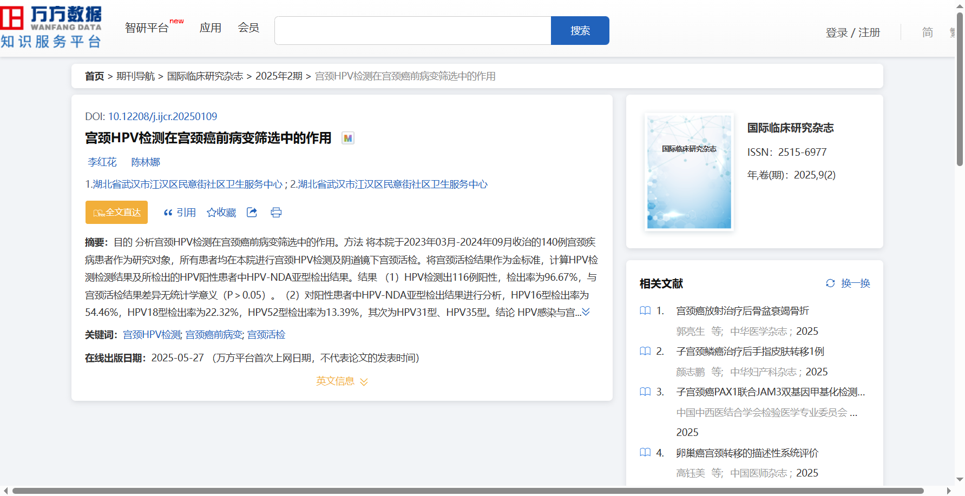This screenshot has height=496, width=965.
Task: Click the Wanfang Data logo
Action: click(51, 27)
